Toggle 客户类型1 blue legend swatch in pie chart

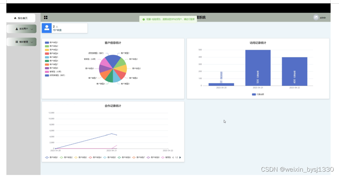click(47, 43)
